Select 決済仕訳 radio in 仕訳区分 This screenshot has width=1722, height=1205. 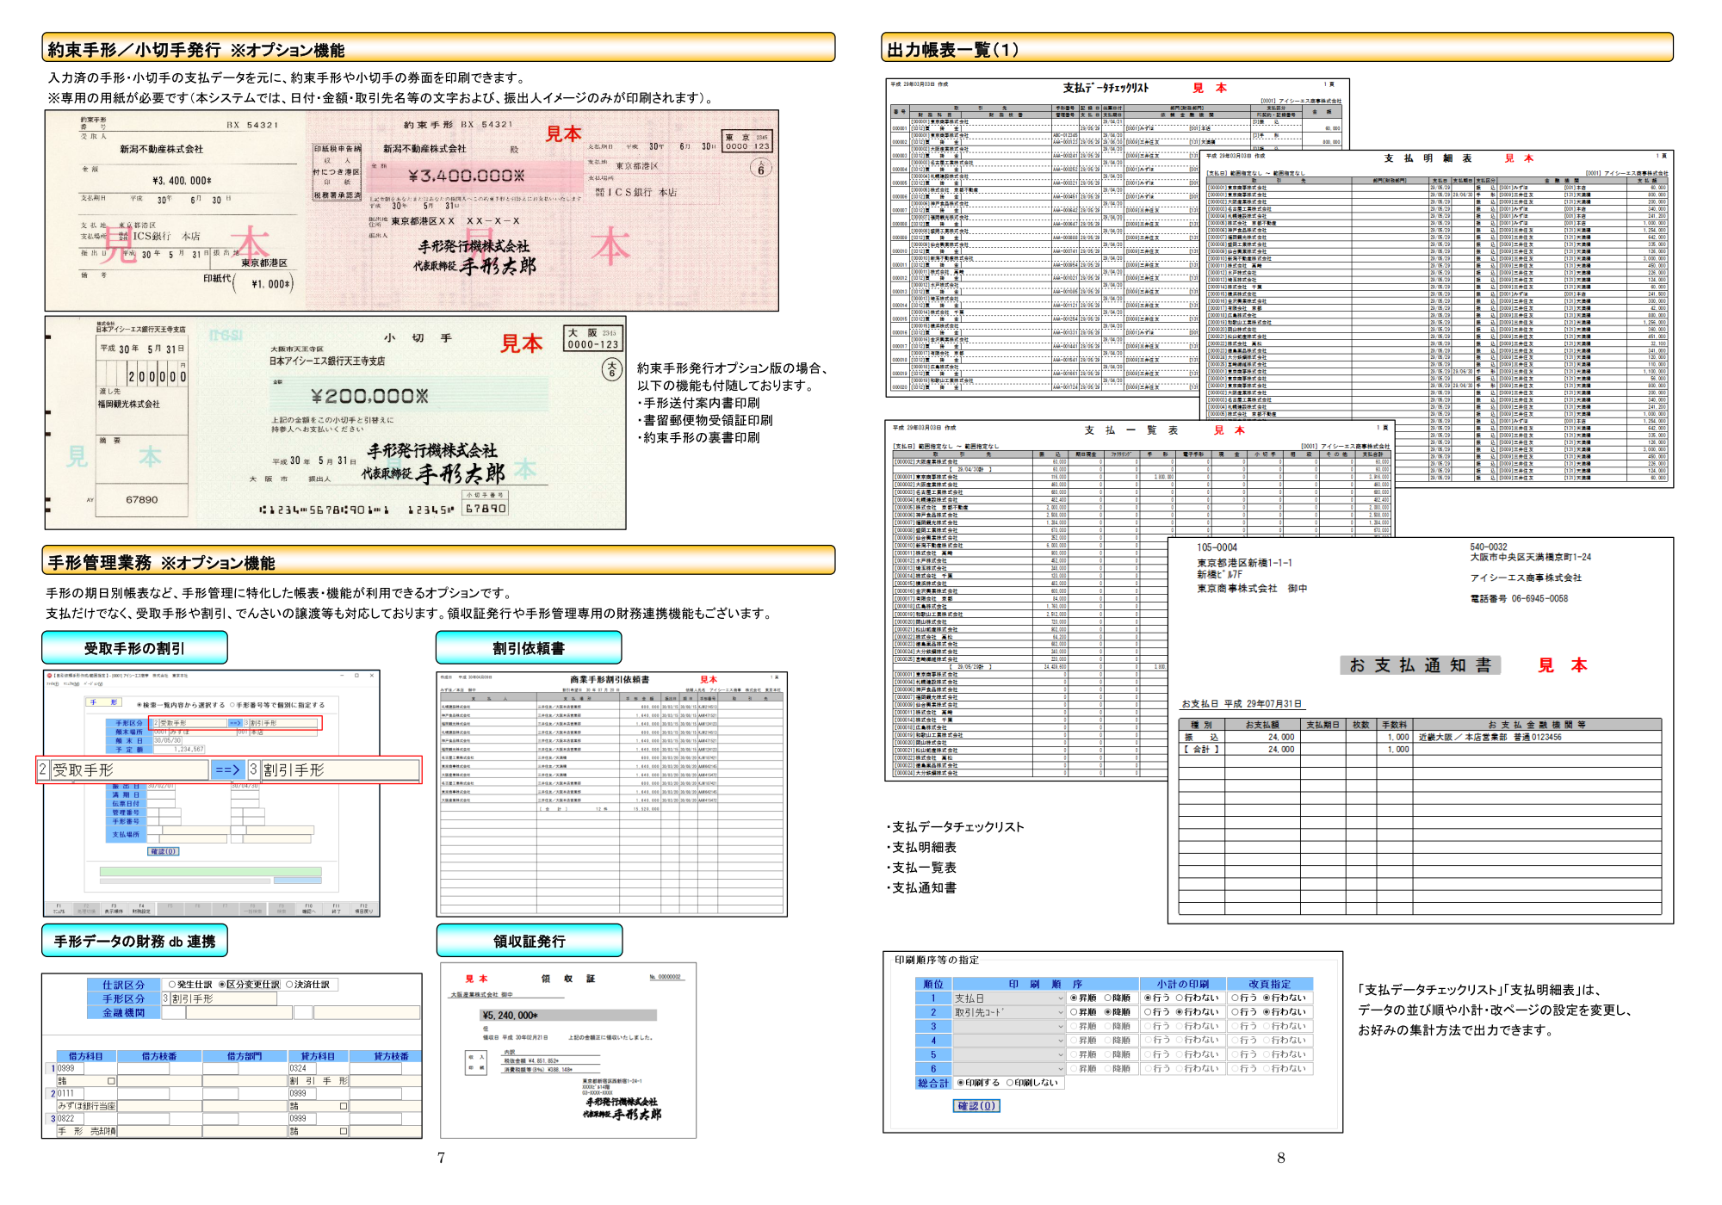(x=307, y=985)
